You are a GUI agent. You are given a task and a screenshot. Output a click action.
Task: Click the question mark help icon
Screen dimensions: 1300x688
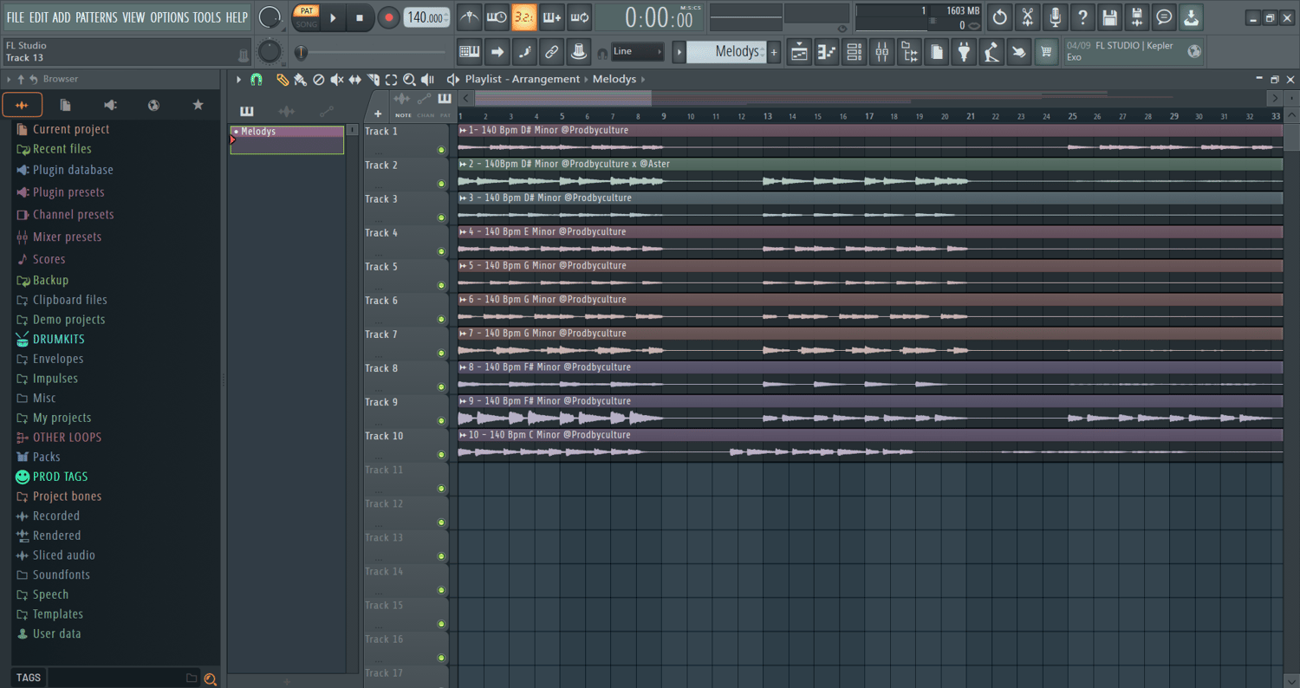[x=1082, y=16]
